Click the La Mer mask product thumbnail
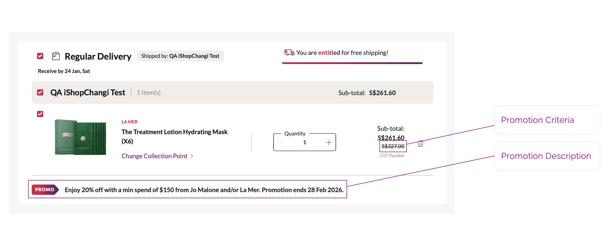Screen dimensions: 610x244 click(x=81, y=137)
